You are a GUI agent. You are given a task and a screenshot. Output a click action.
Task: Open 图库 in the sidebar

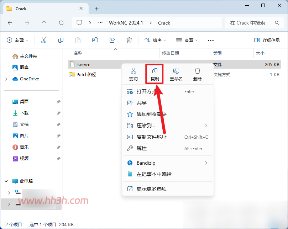click(x=21, y=68)
